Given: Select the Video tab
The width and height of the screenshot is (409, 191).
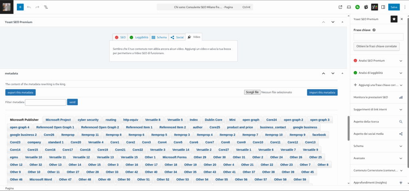Looking at the screenshot, I should point(194,37).
